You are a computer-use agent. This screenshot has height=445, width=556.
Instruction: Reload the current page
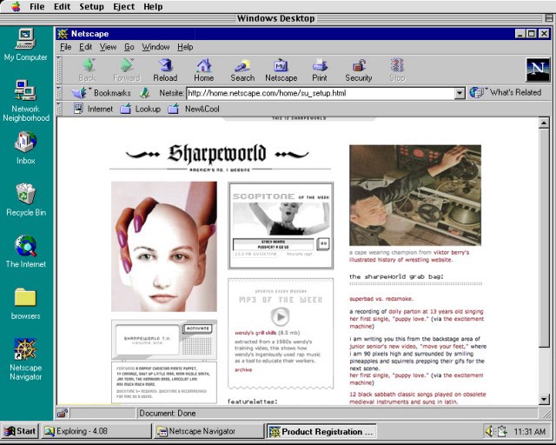point(165,70)
